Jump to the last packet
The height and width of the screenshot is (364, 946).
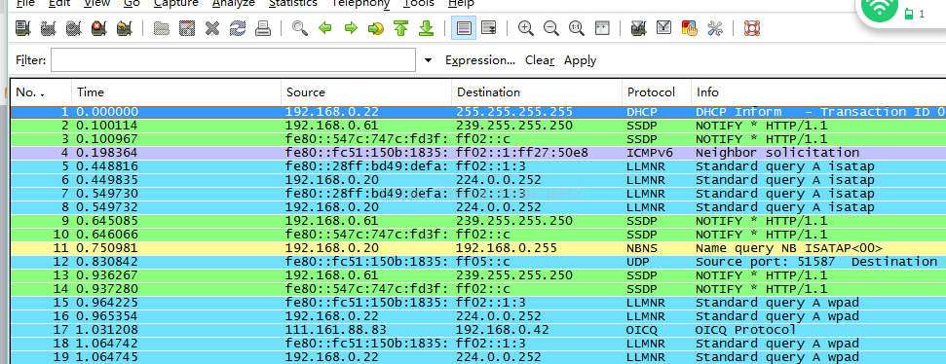[x=427, y=28]
